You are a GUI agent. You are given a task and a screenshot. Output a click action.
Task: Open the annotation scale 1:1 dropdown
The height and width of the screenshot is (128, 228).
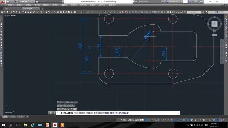tap(199, 120)
